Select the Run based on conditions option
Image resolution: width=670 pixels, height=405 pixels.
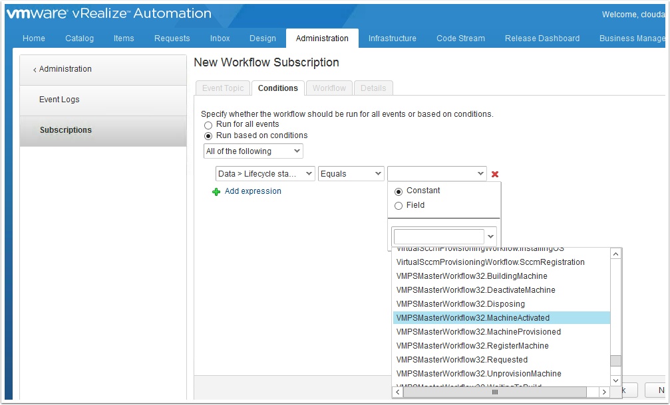click(208, 136)
